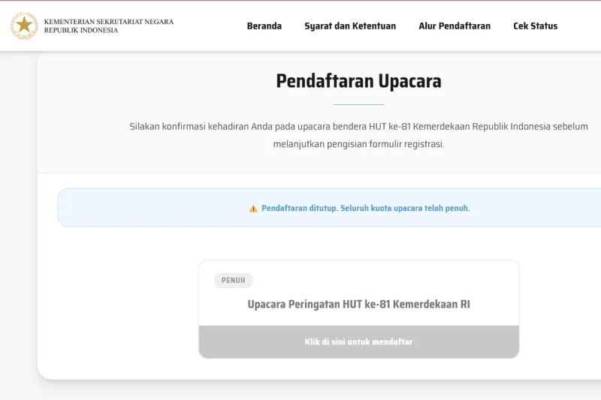Click the Kementerian Sekretariat Negara emblem logo
The image size is (601, 400).
click(24, 26)
